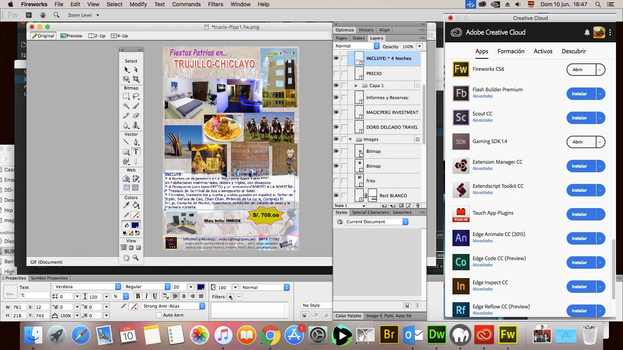Hide the INCLUYE: * 4 Noches layer
The width and height of the screenshot is (623, 350).
(x=336, y=58)
